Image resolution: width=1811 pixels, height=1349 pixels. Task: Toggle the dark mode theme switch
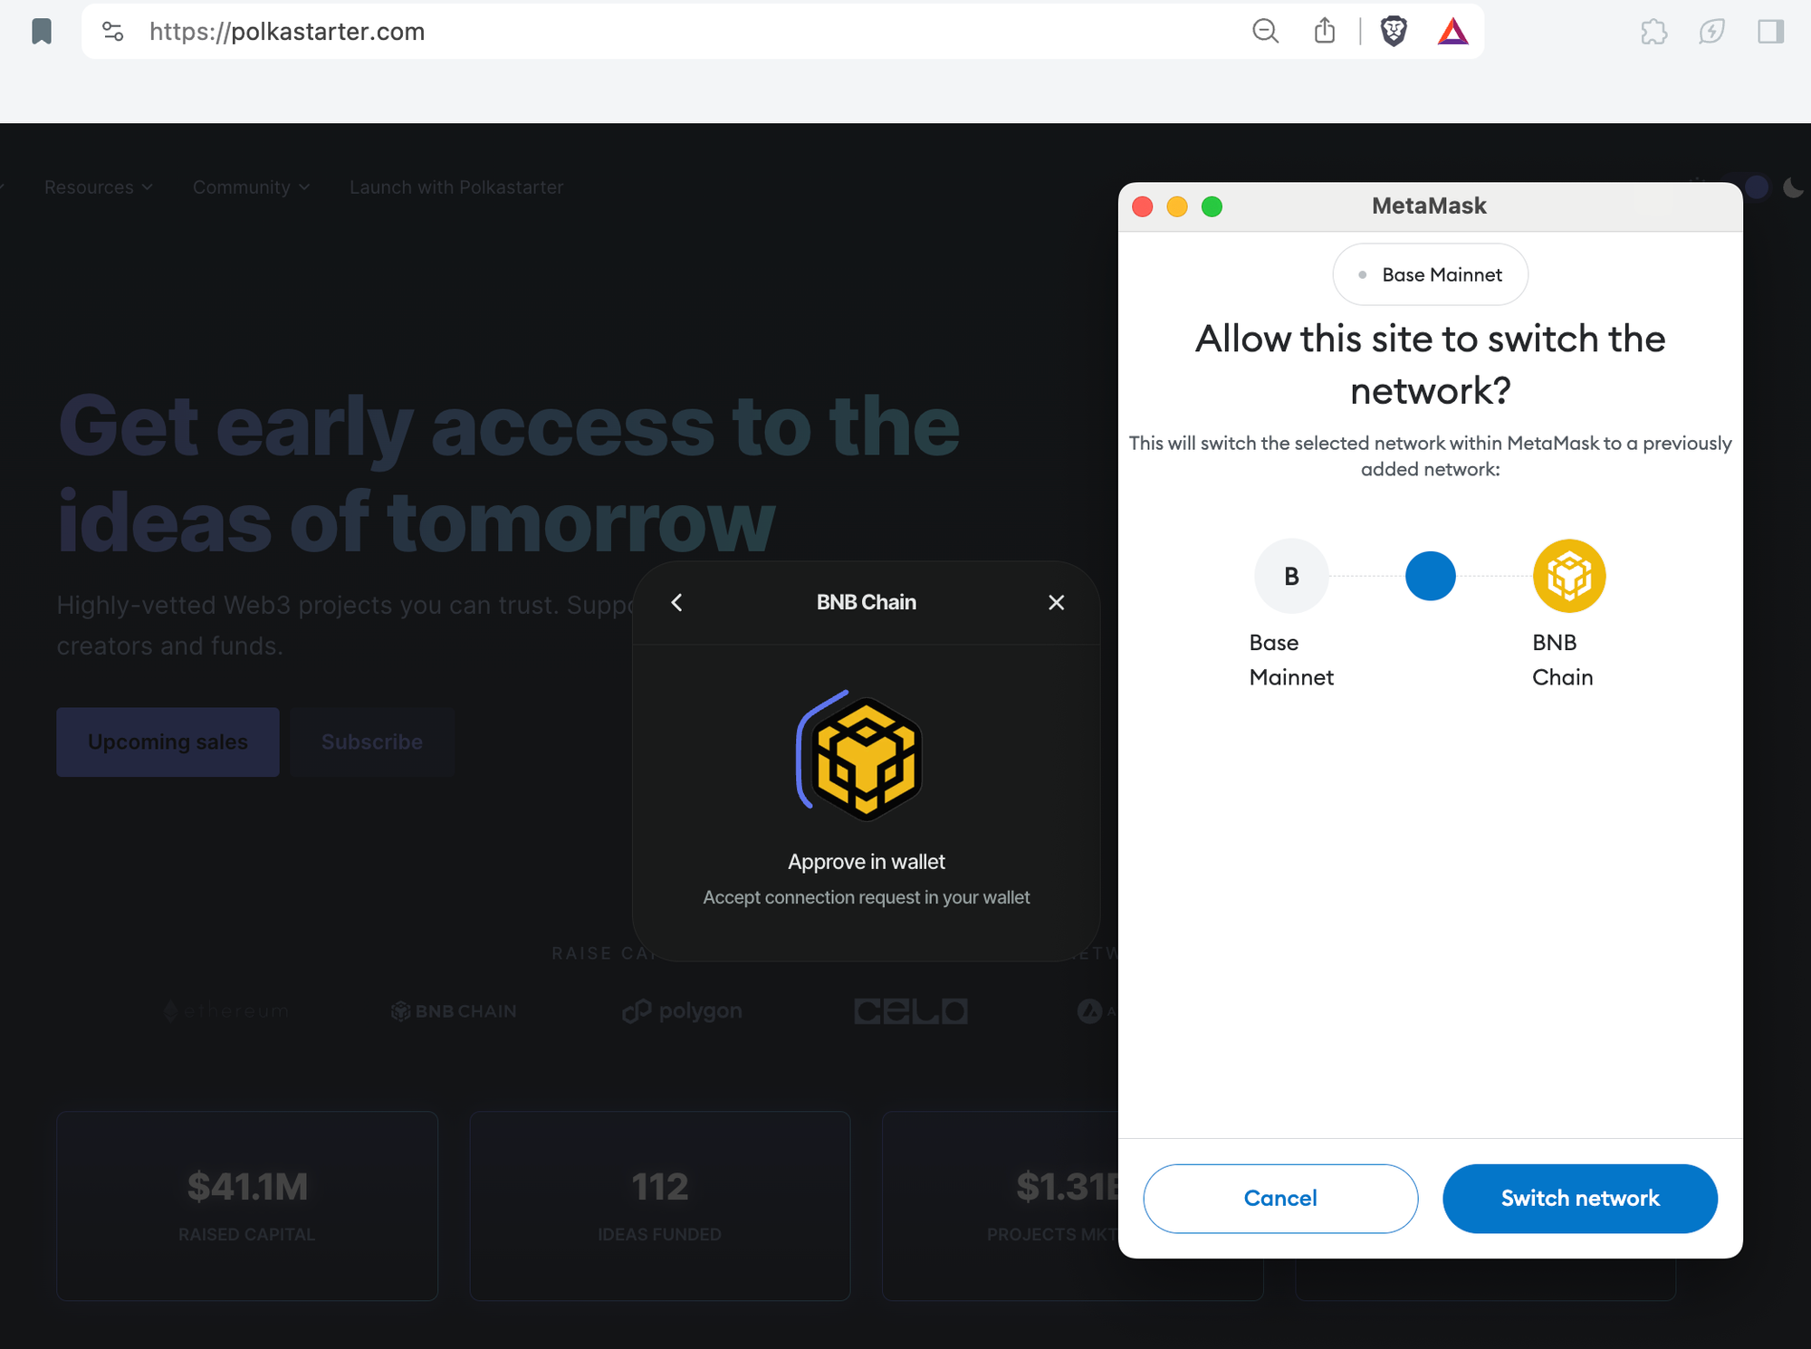[x=1755, y=187]
